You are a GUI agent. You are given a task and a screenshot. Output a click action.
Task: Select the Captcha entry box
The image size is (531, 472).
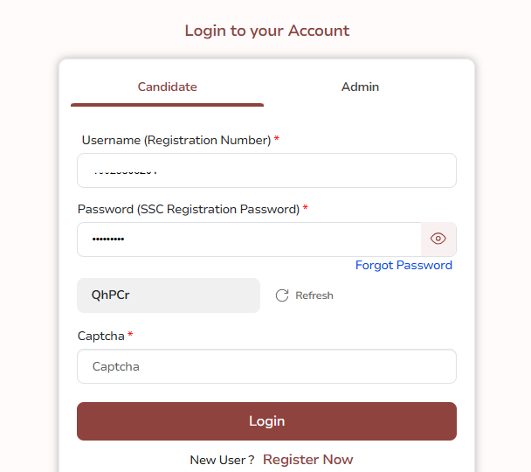pos(266,366)
